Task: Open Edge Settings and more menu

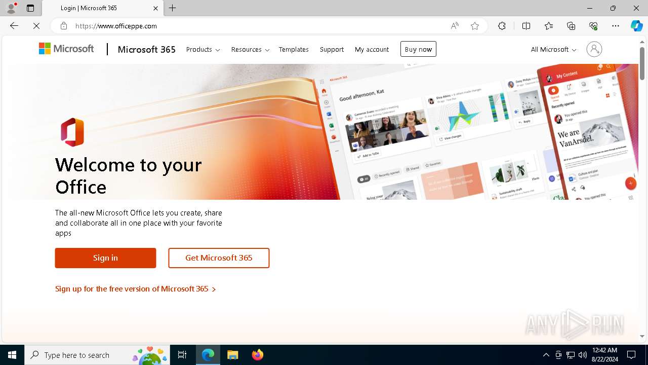Action: [616, 26]
